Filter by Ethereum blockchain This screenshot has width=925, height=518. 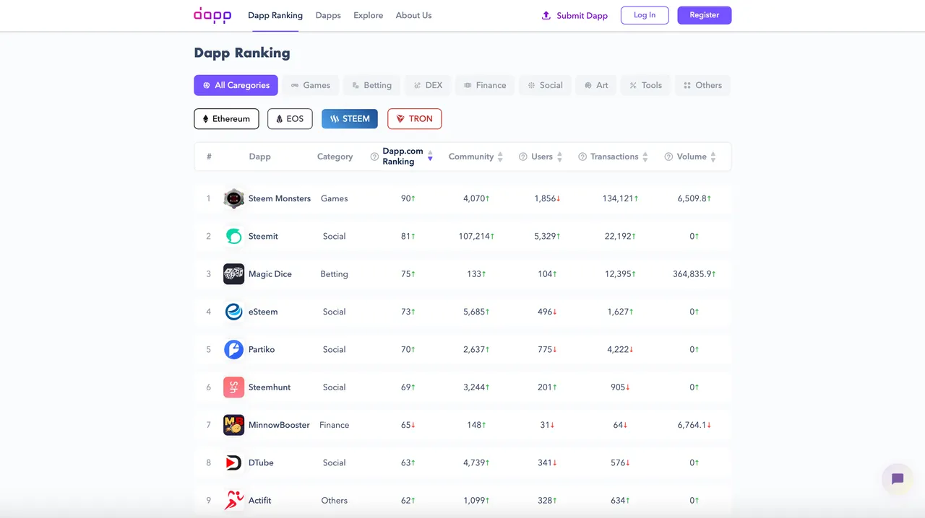(x=226, y=119)
